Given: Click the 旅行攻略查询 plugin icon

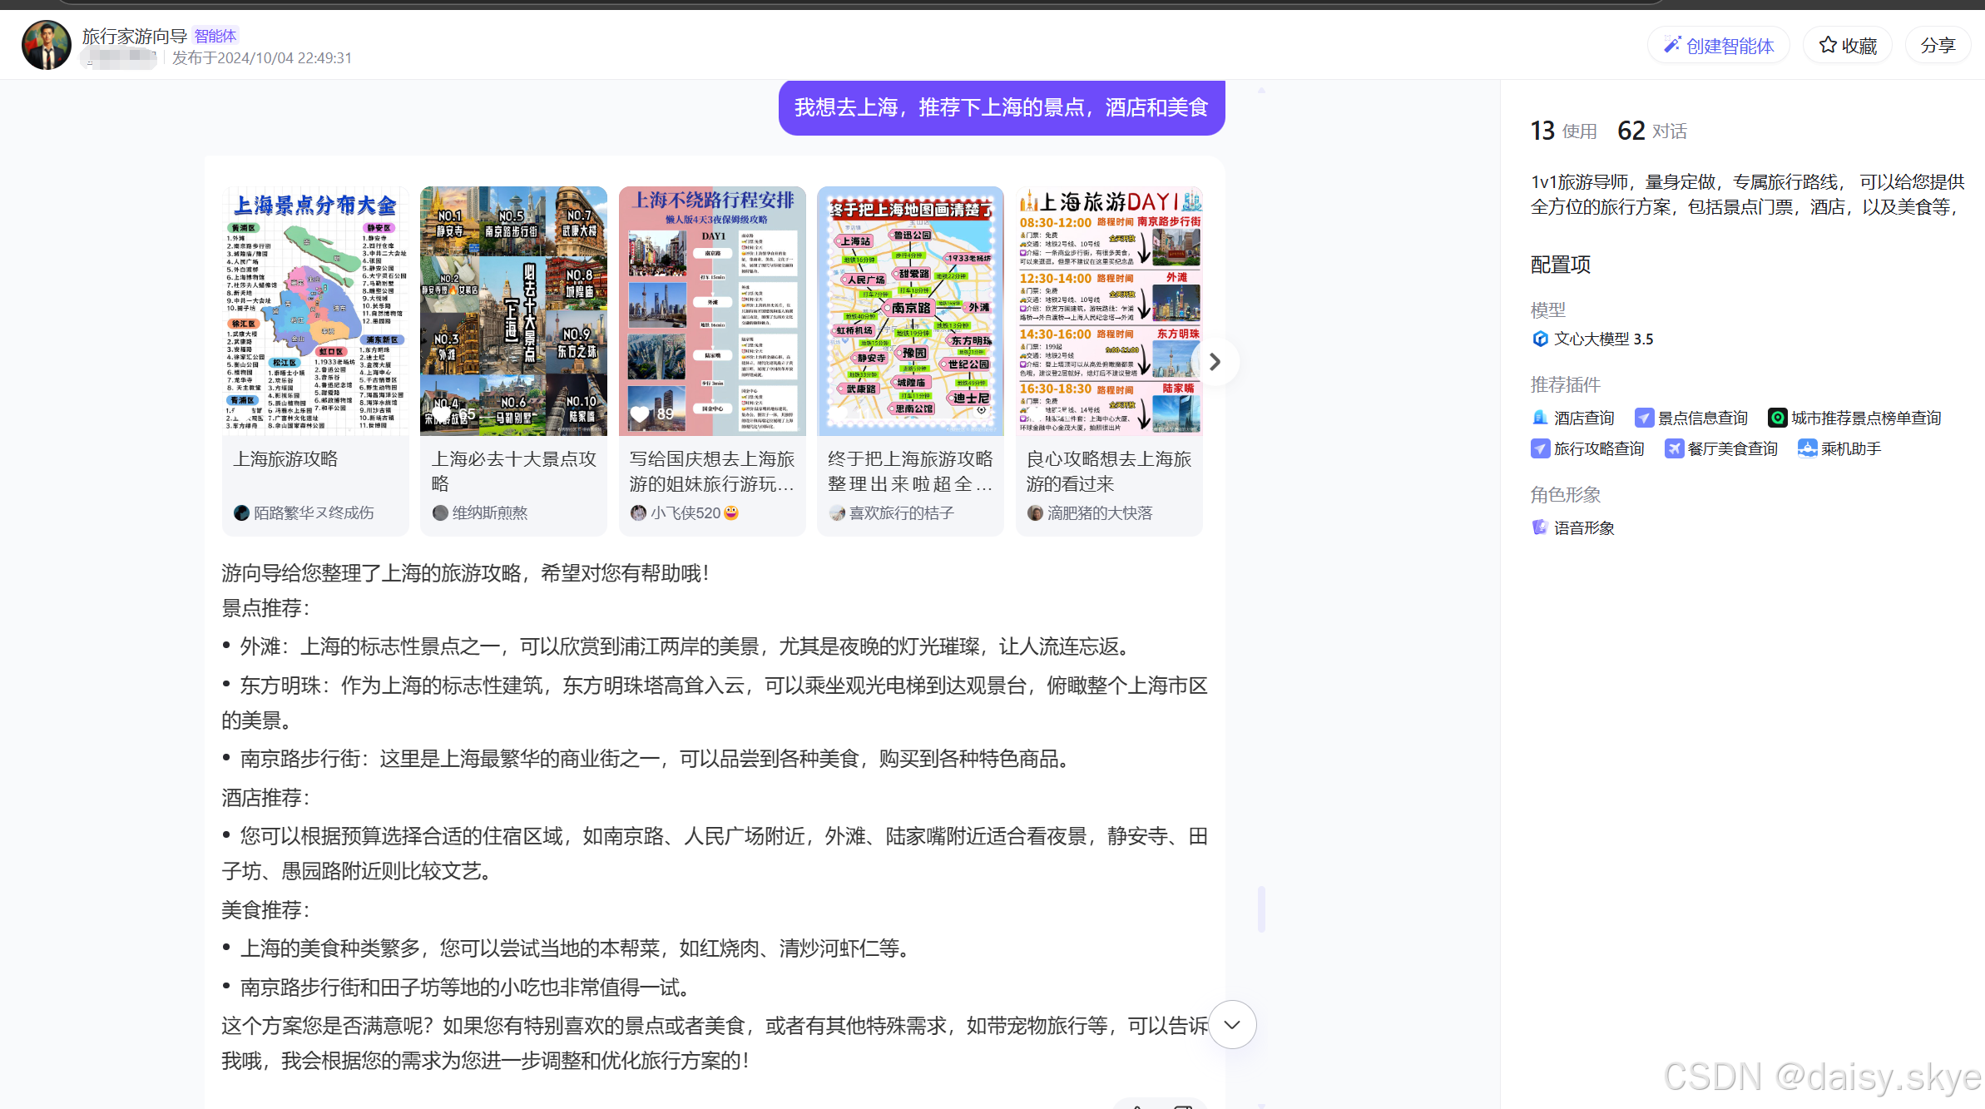Looking at the screenshot, I should click(x=1540, y=448).
